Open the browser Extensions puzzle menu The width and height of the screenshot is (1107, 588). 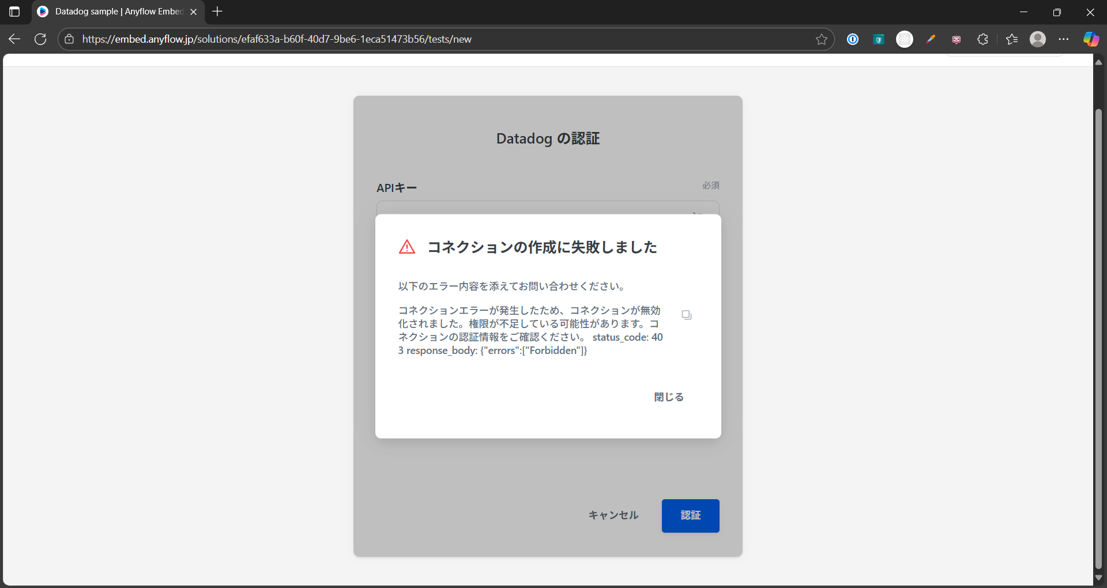pyautogui.click(x=983, y=39)
